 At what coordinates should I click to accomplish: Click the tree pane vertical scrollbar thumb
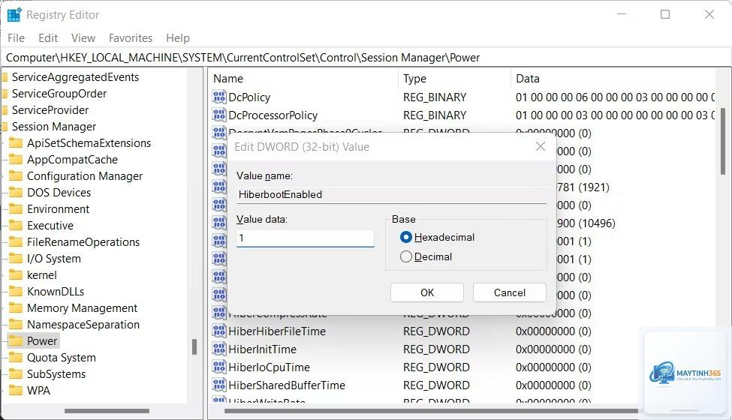click(194, 346)
